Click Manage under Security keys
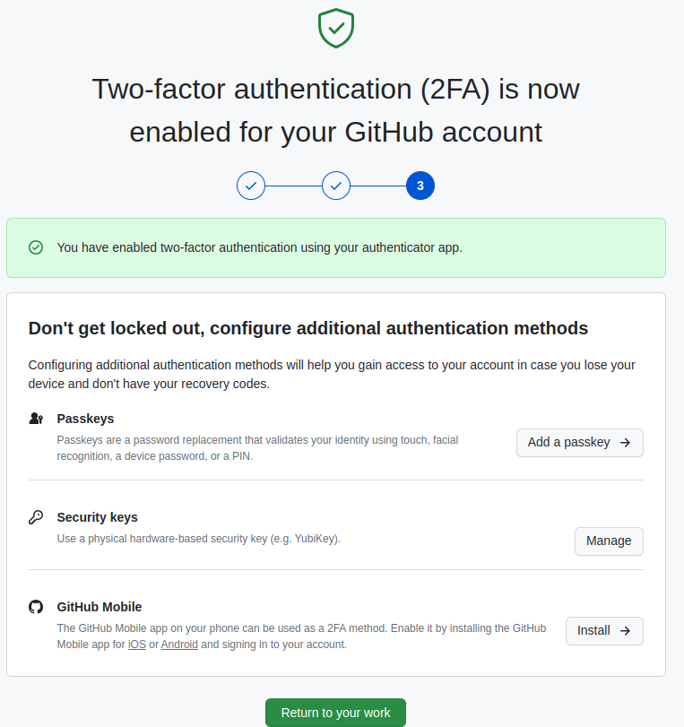The width and height of the screenshot is (684, 727). [x=609, y=541]
